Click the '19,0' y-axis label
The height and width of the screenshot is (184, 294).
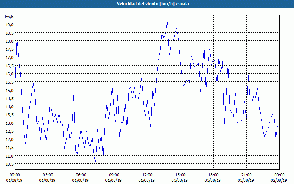pyautogui.click(x=10, y=25)
